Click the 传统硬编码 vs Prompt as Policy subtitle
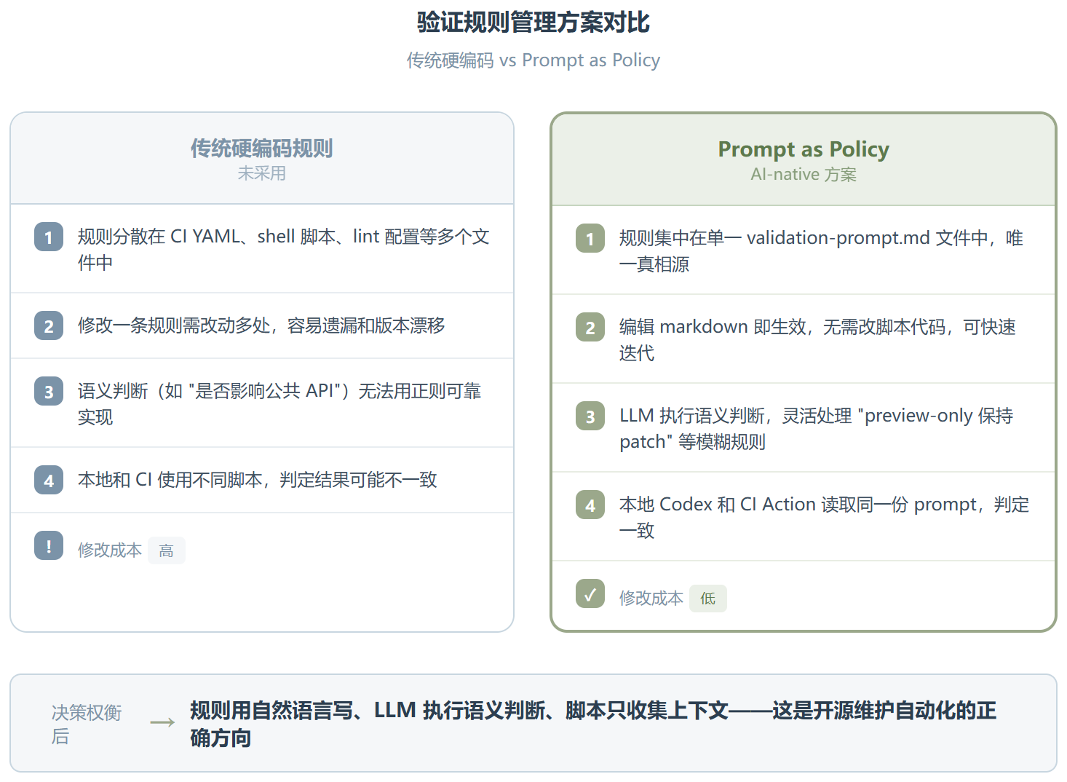 tap(533, 60)
